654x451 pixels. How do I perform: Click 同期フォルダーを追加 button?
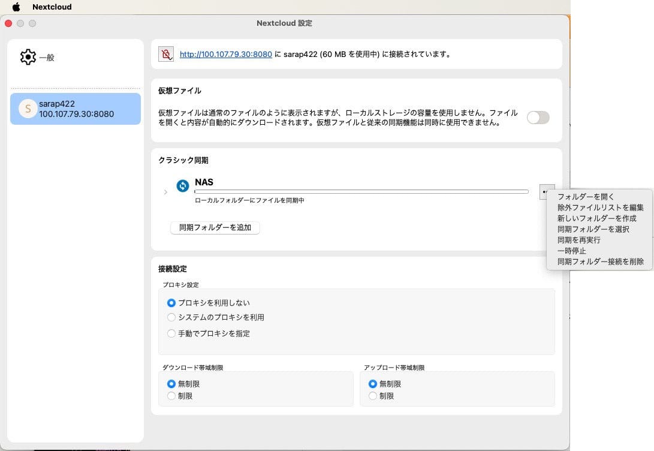[215, 228]
